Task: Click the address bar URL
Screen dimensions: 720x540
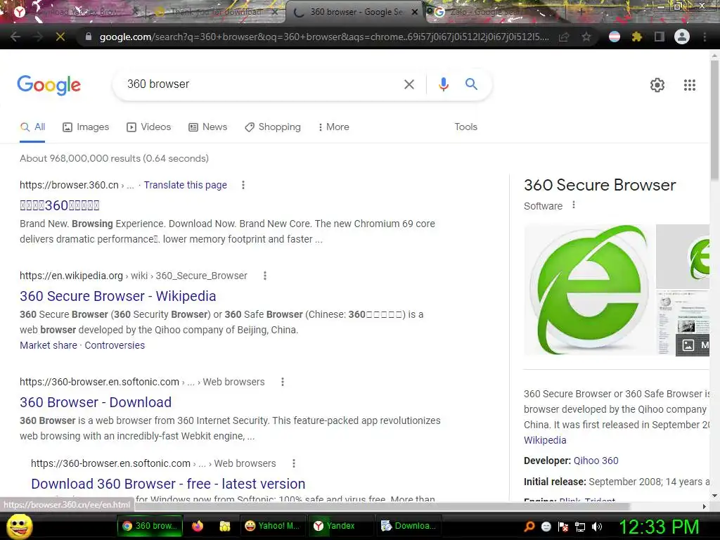Action: 323,37
